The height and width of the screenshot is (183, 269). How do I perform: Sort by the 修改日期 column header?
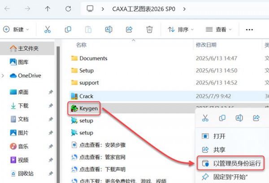[x=206, y=45]
